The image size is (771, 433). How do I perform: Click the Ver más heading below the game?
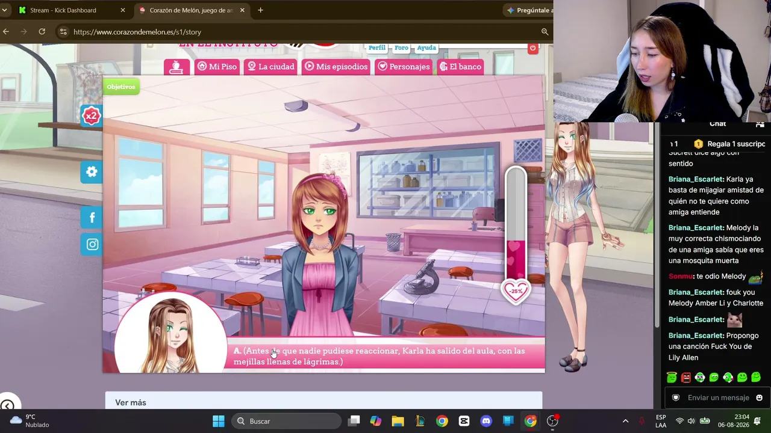(x=131, y=402)
